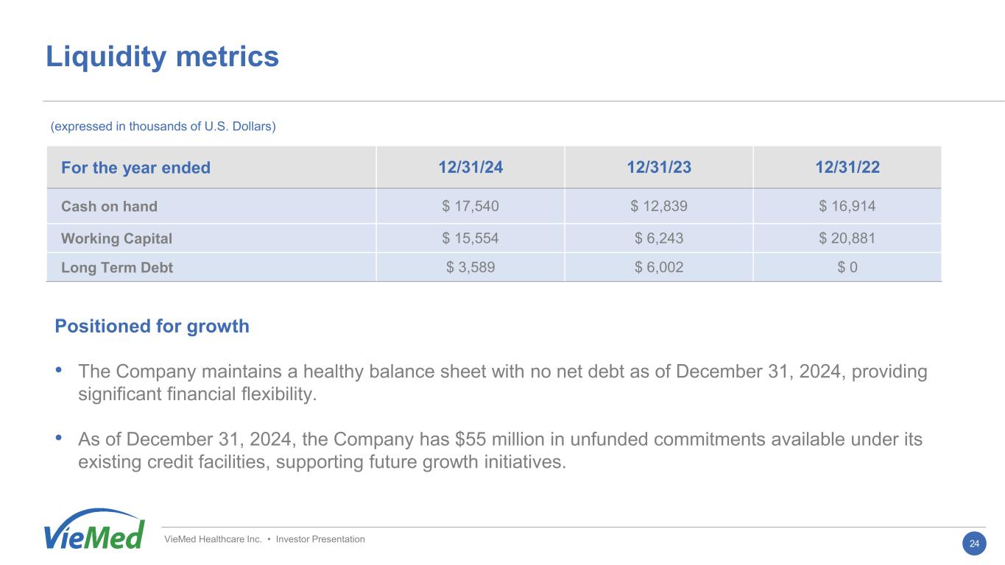Click the Cash on hand row label
The height and width of the screenshot is (565, 1005).
(x=109, y=207)
